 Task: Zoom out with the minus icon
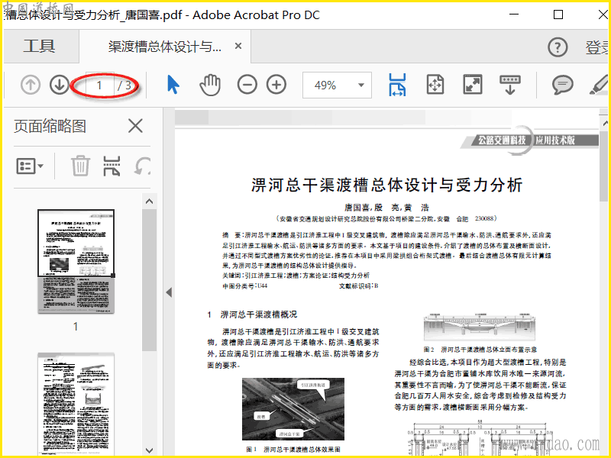247,85
